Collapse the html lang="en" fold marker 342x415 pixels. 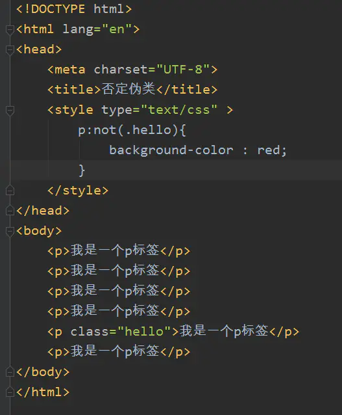pyautogui.click(x=10, y=29)
